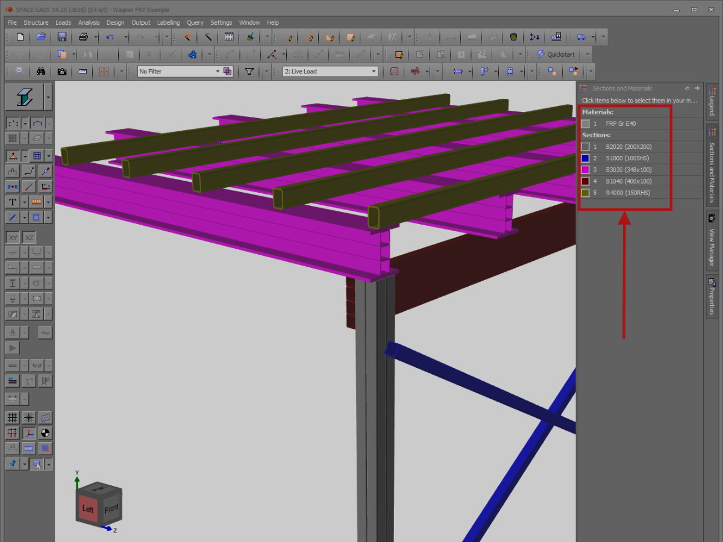Viewport: 723px width, 542px height.
Task: Capture the view with the camera icon
Action: pos(61,70)
